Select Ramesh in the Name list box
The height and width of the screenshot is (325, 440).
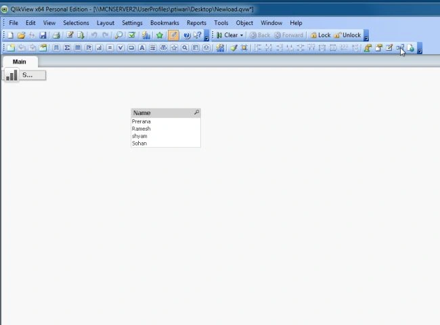[166, 129]
